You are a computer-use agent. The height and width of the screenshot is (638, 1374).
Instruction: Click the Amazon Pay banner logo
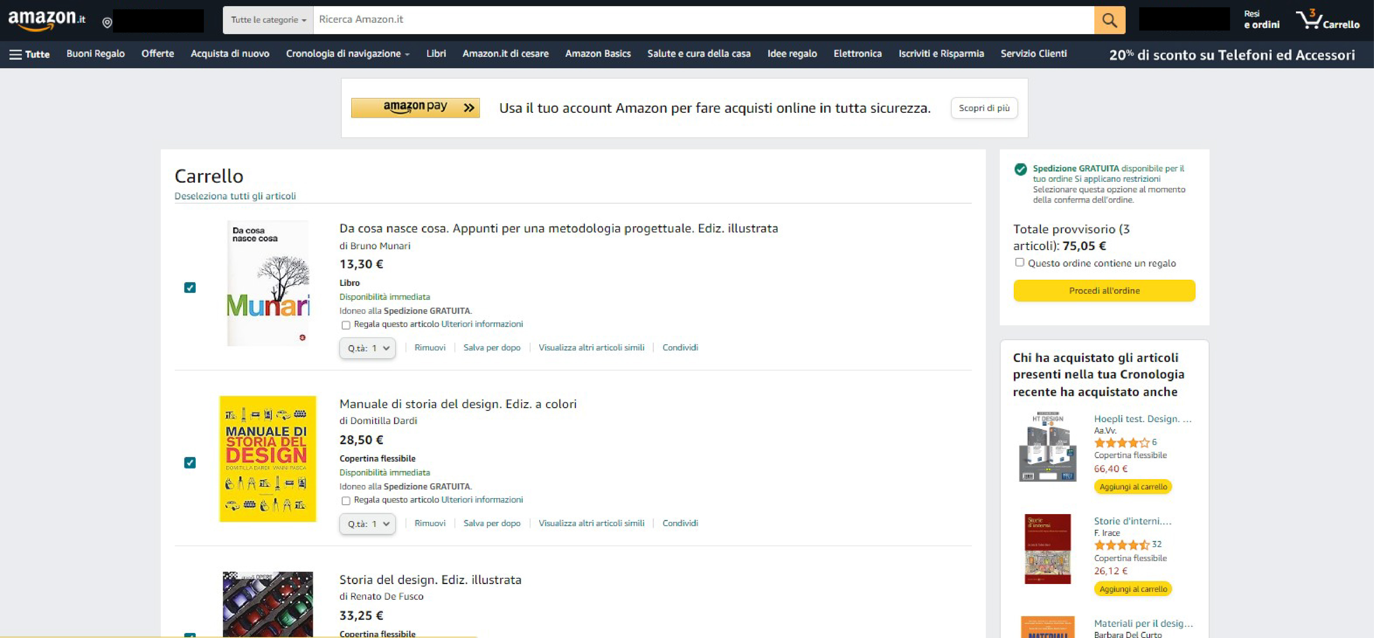(x=415, y=108)
